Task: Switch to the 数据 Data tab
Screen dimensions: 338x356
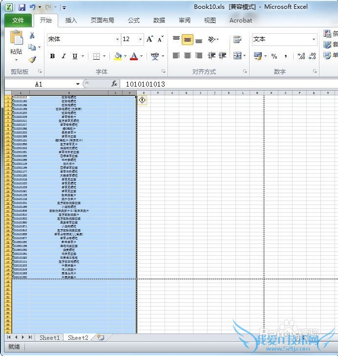Action: (x=159, y=21)
